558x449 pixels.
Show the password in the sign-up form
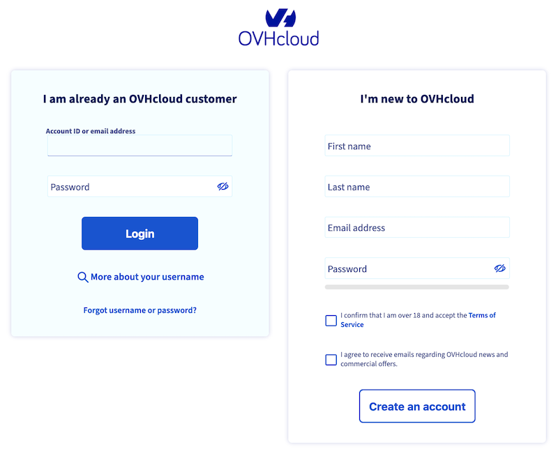tap(500, 268)
